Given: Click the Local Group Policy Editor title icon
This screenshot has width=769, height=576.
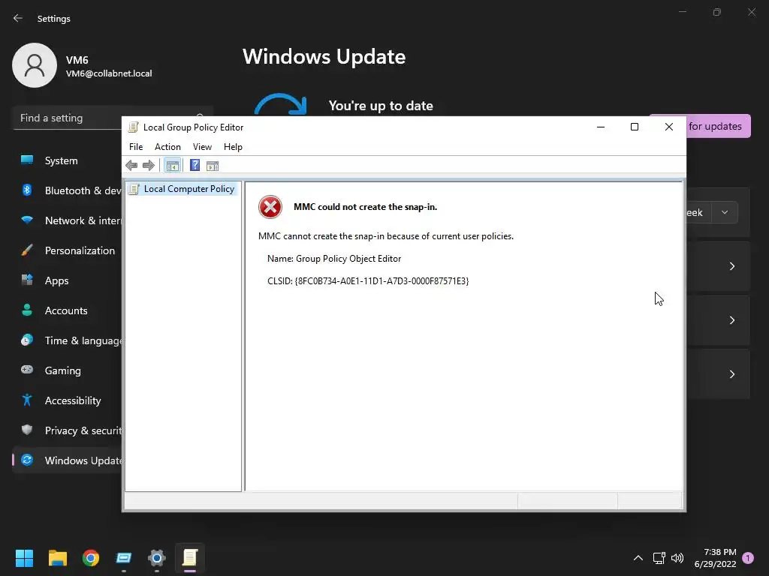Looking at the screenshot, I should tap(133, 127).
